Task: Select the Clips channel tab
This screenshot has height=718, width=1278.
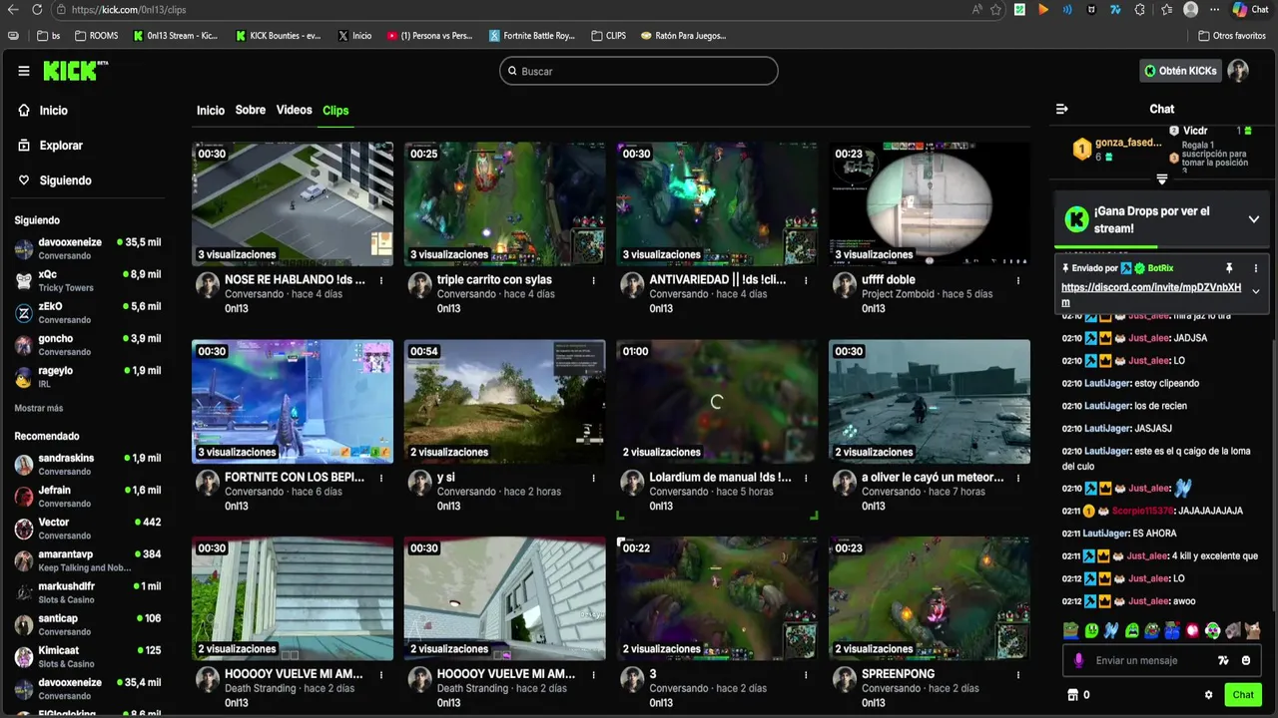Action: (335, 111)
